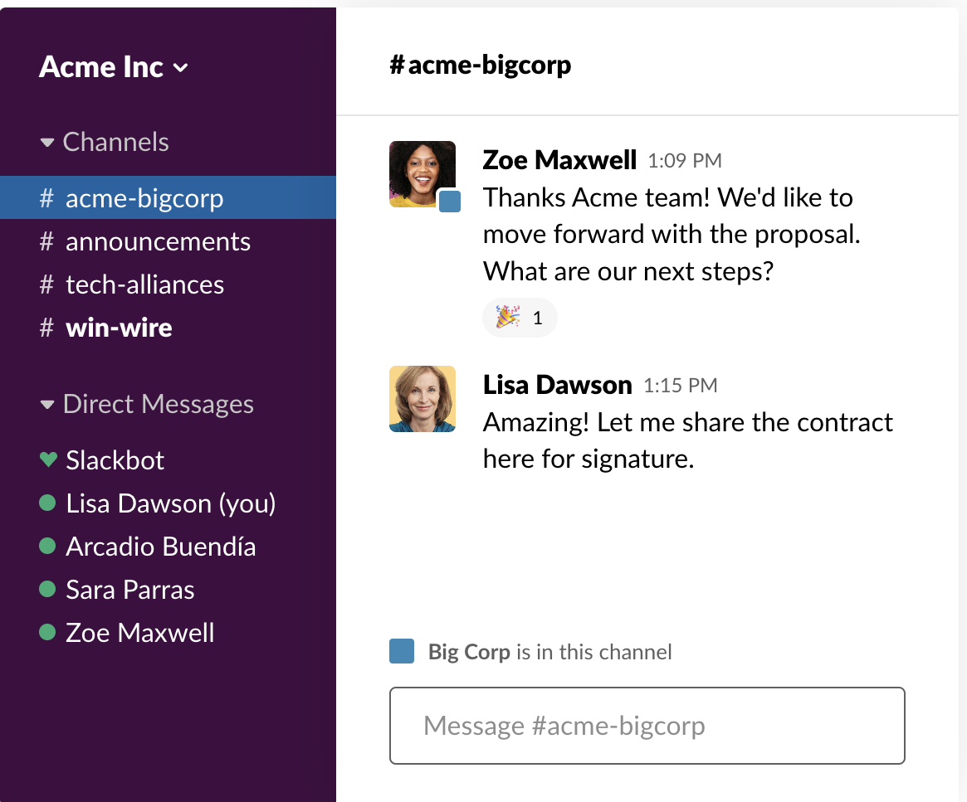The image size is (967, 802).
Task: Open the unread win-wire channel
Action: (x=168, y=328)
